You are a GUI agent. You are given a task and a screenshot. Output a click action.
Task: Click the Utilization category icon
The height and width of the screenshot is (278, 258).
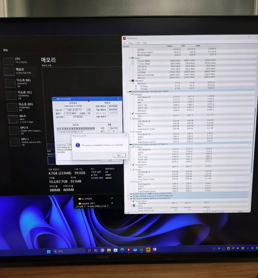tap(133, 81)
